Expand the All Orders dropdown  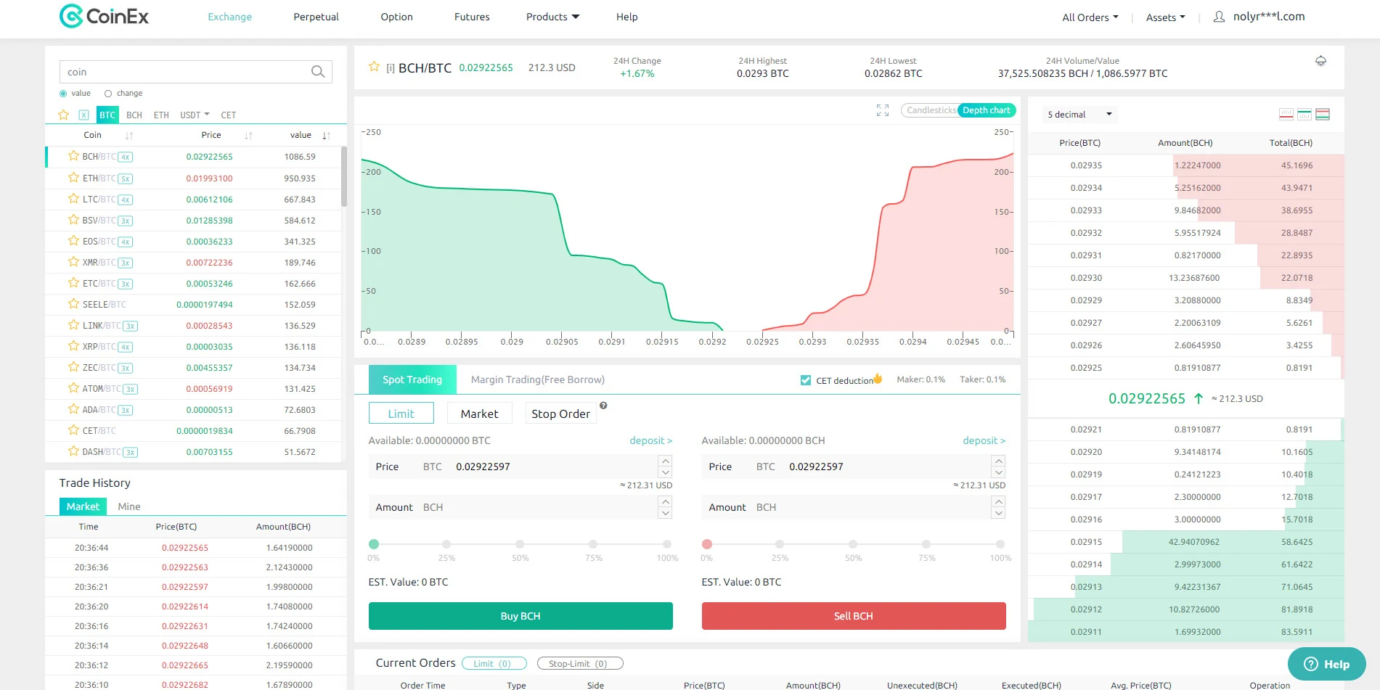1090,17
